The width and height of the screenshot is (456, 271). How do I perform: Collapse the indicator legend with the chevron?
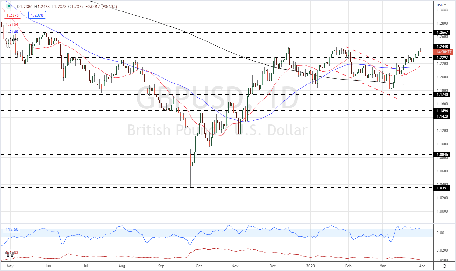click(x=9, y=47)
